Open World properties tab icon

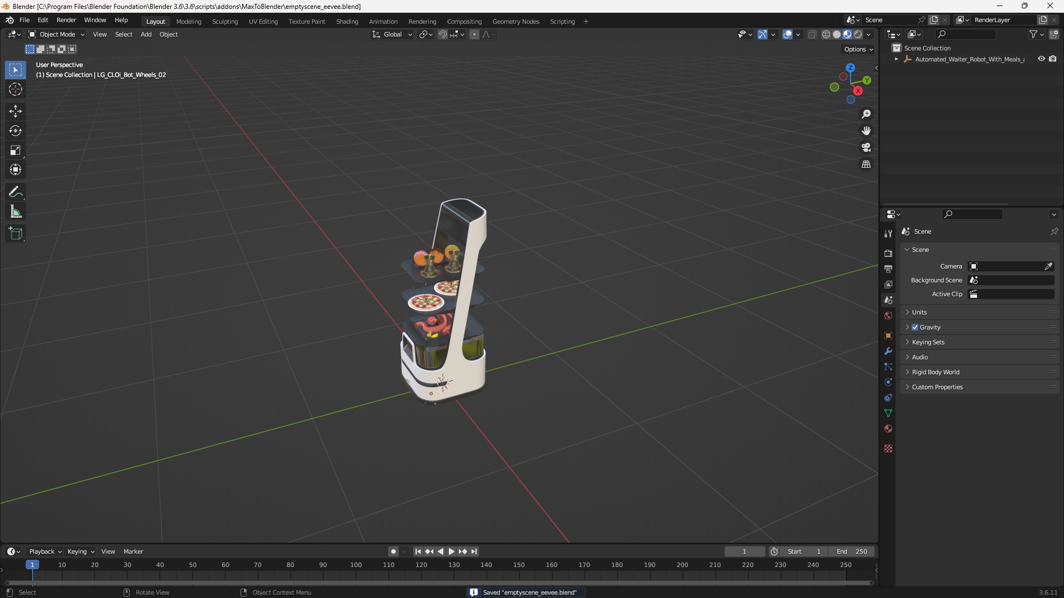888,316
